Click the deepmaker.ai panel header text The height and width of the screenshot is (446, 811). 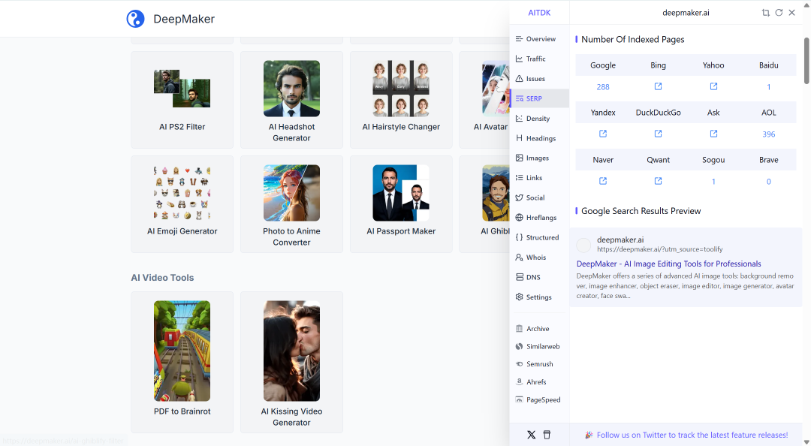tap(686, 13)
